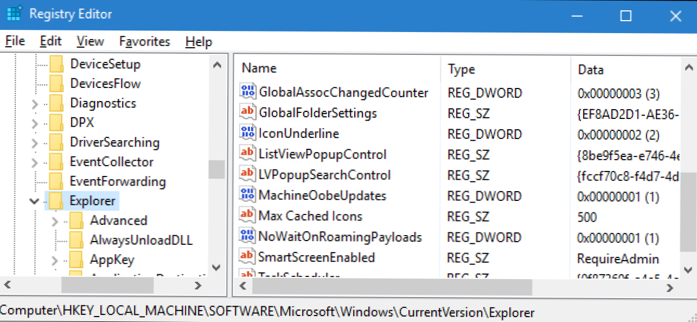Select the IconUnderline DWORD value icon
Viewport: 697px width, 322px height.
point(247,134)
